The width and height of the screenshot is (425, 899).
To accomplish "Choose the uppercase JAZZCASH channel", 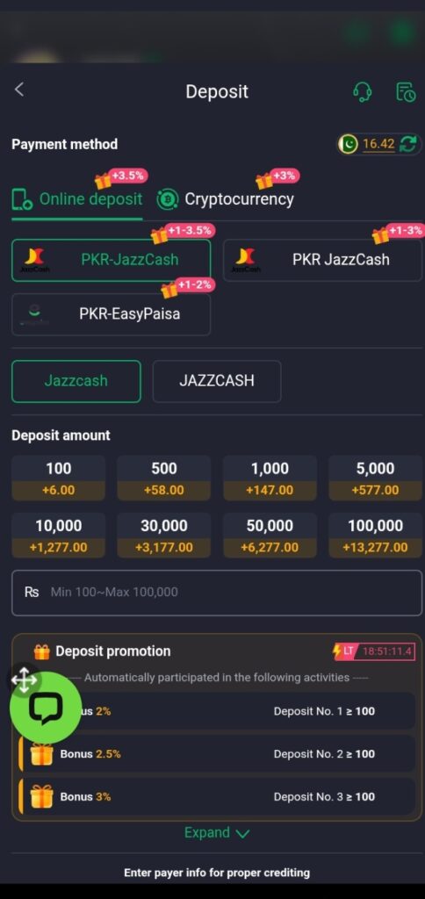I will (x=217, y=381).
